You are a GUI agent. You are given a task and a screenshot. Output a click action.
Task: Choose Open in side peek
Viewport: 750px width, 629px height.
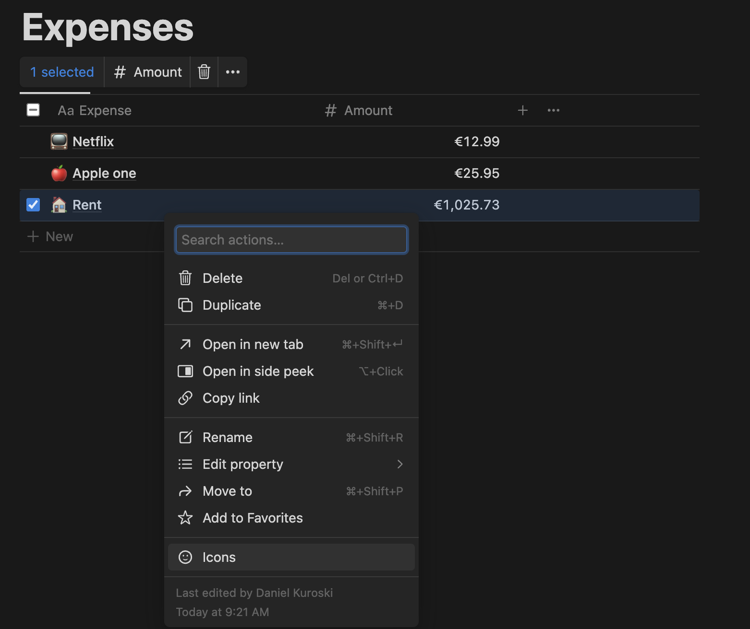point(258,371)
